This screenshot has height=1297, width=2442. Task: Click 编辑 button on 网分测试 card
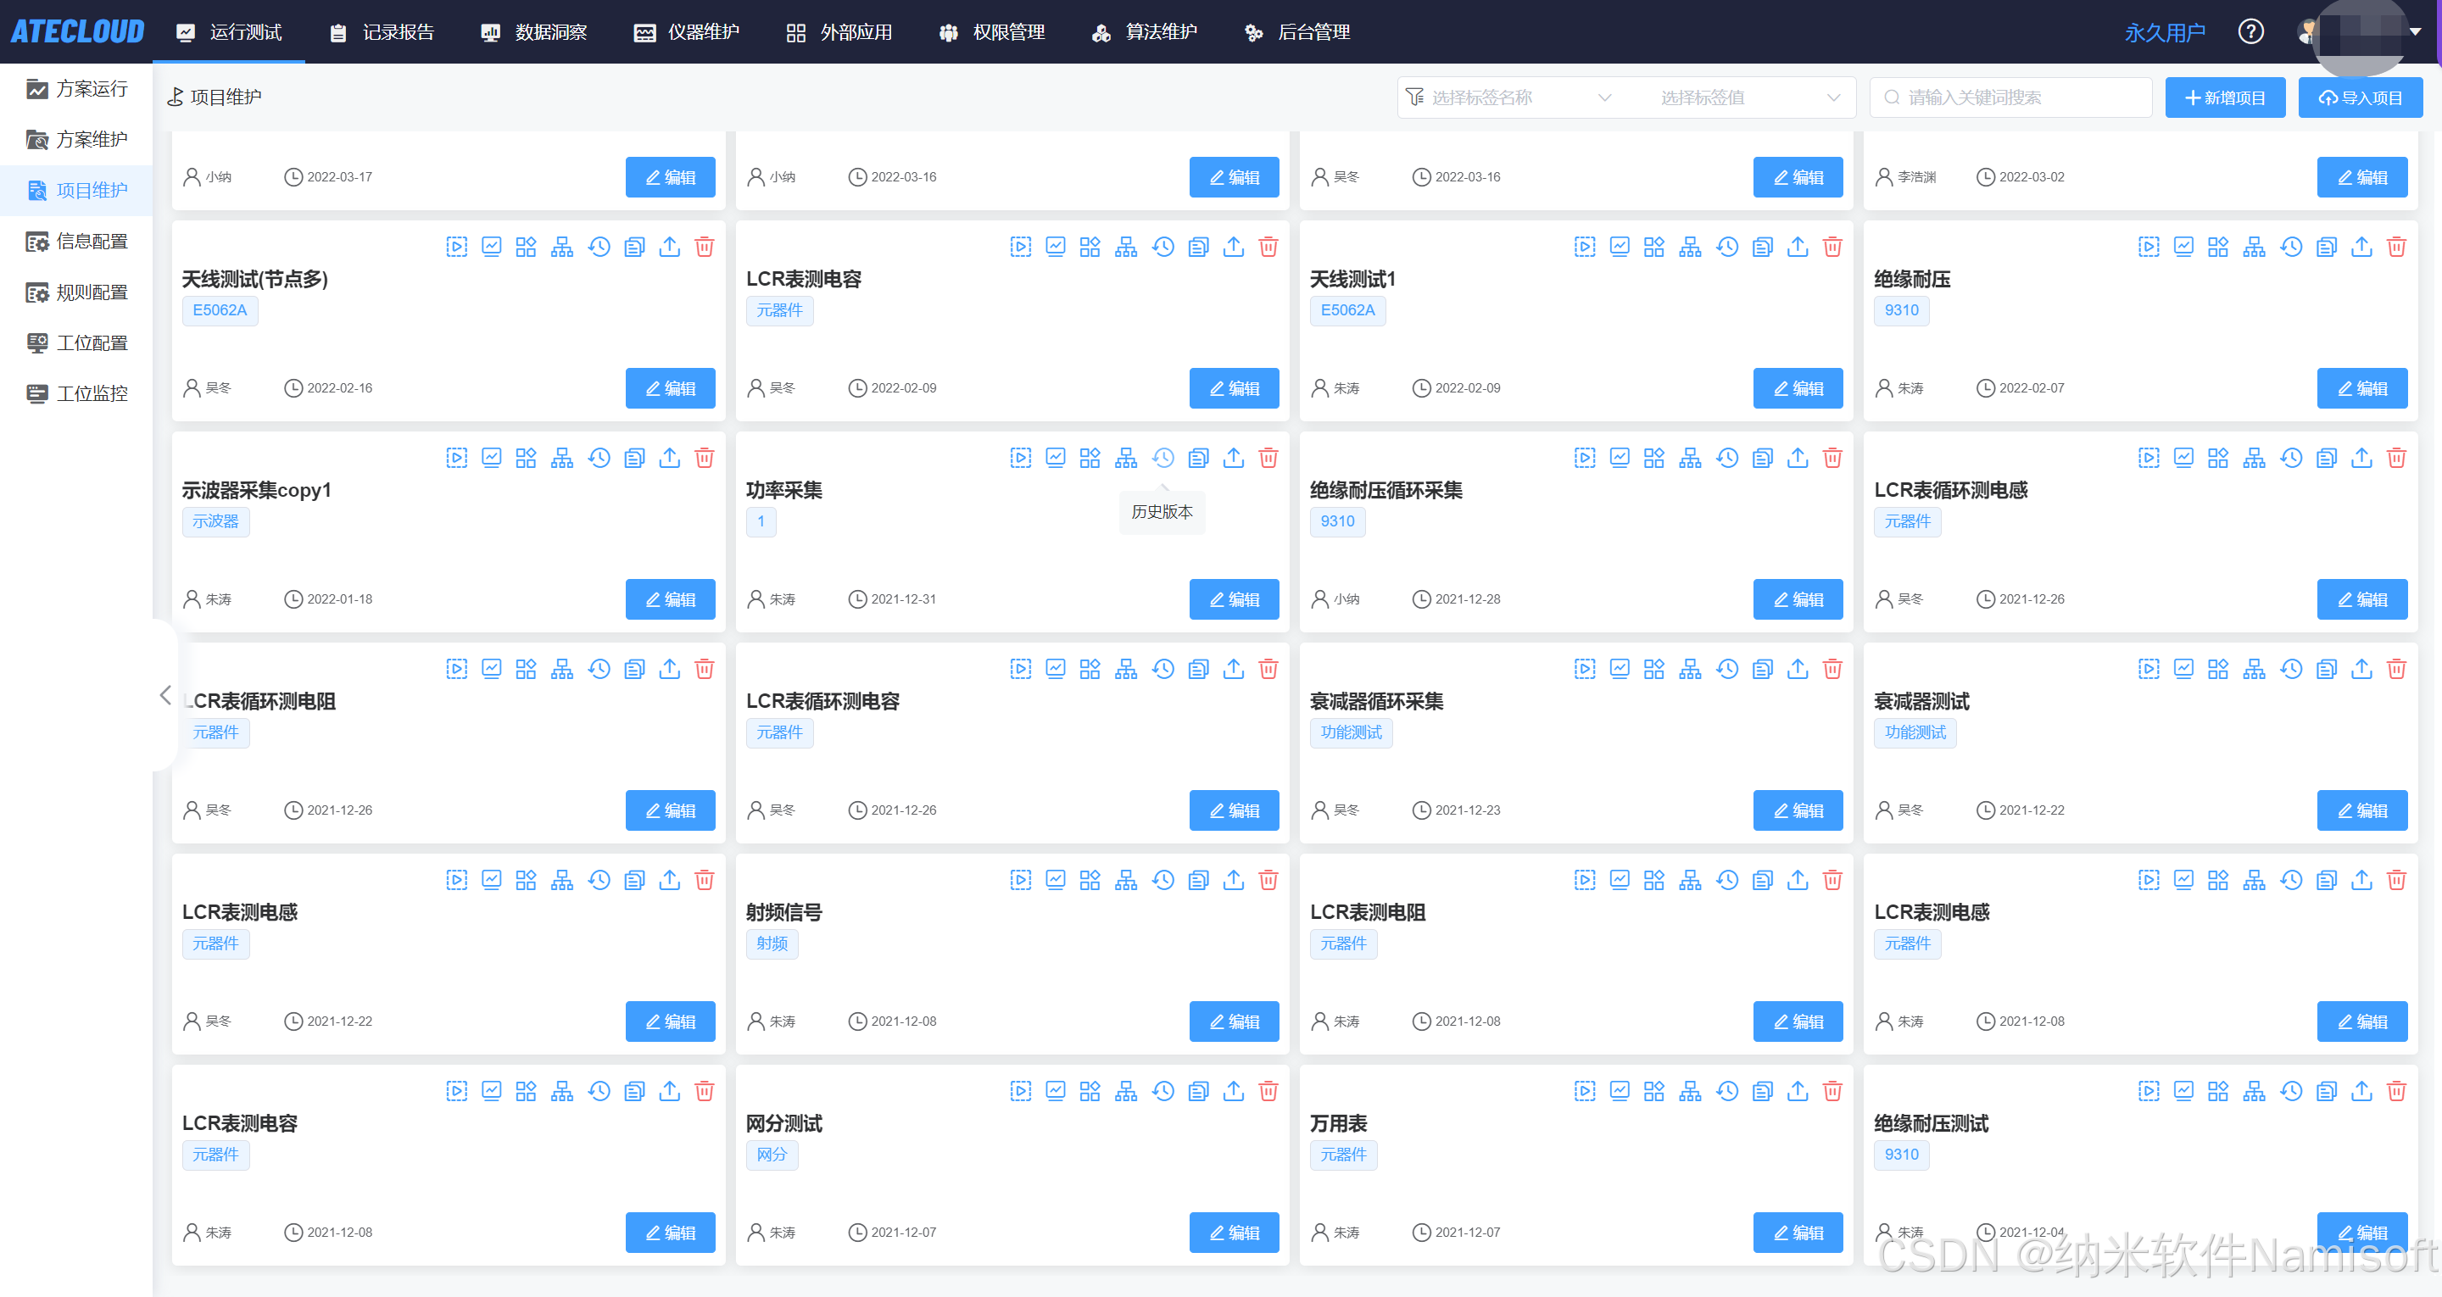(x=1234, y=1233)
